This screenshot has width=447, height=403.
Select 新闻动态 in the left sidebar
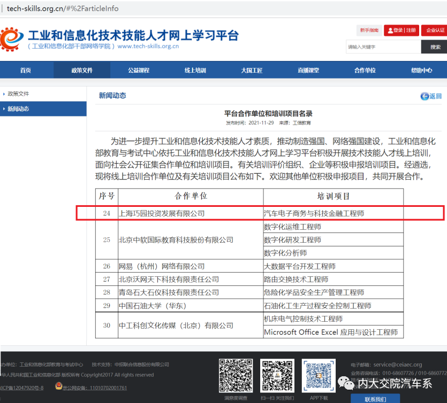43,108
